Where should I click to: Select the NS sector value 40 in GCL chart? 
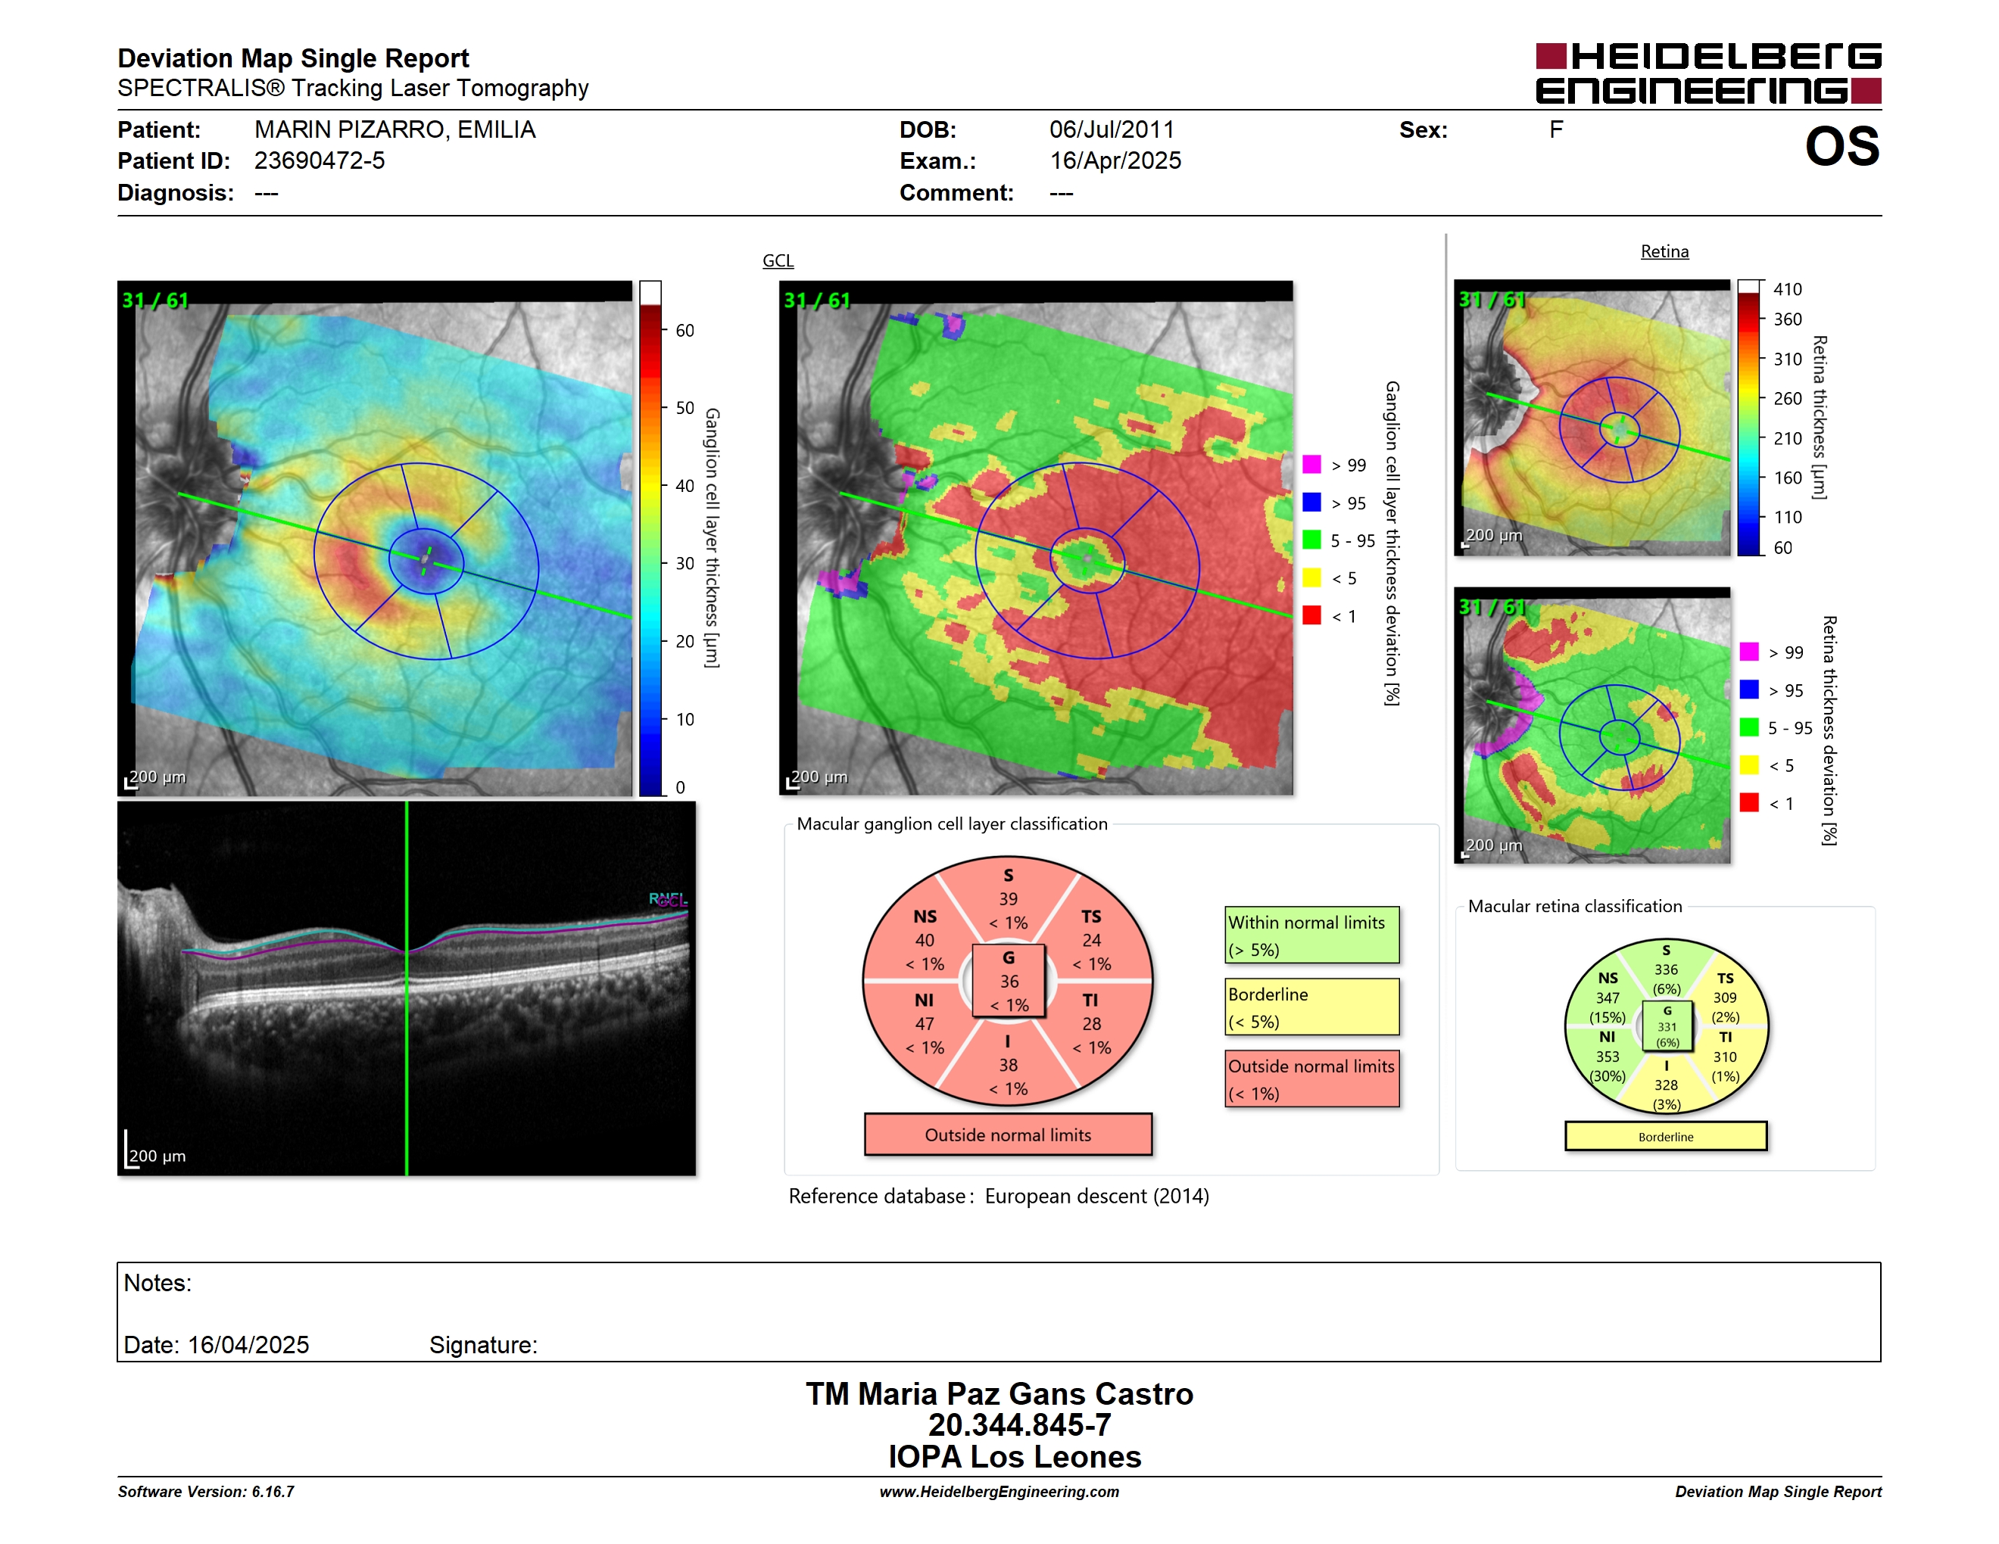925,940
